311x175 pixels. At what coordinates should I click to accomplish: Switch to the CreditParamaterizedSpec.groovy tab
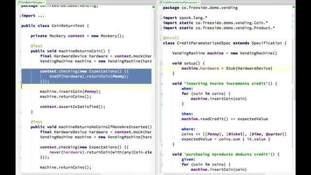coord(179,2)
